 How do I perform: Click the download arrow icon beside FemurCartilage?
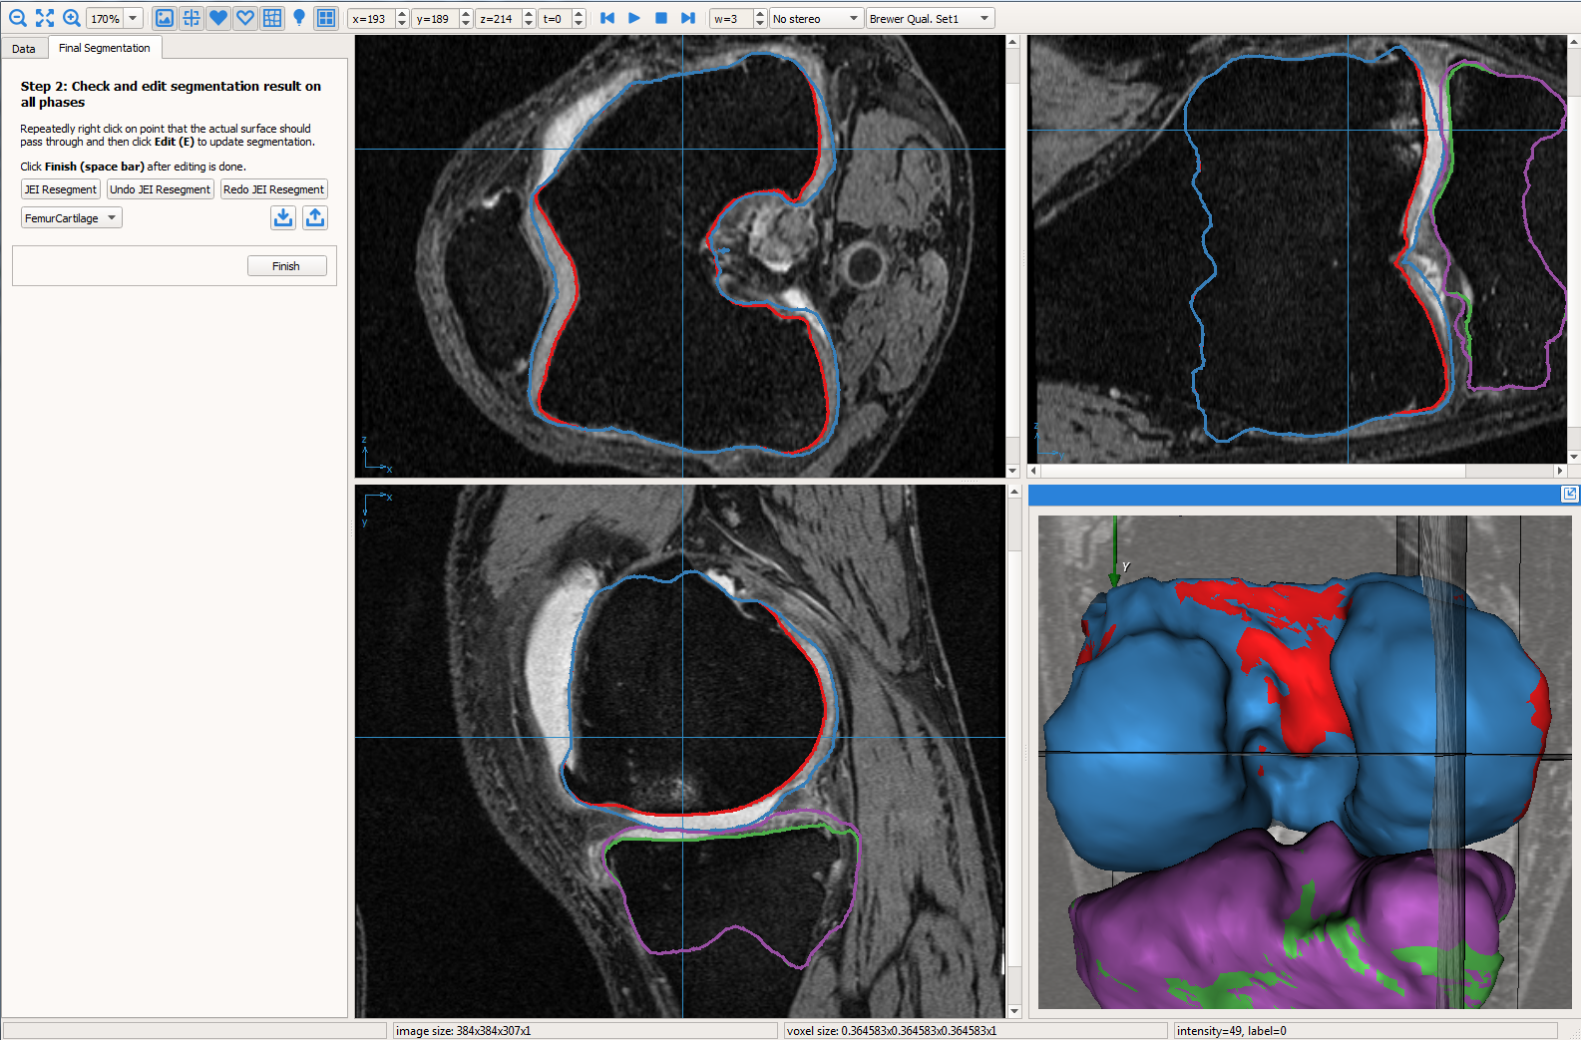point(283,217)
